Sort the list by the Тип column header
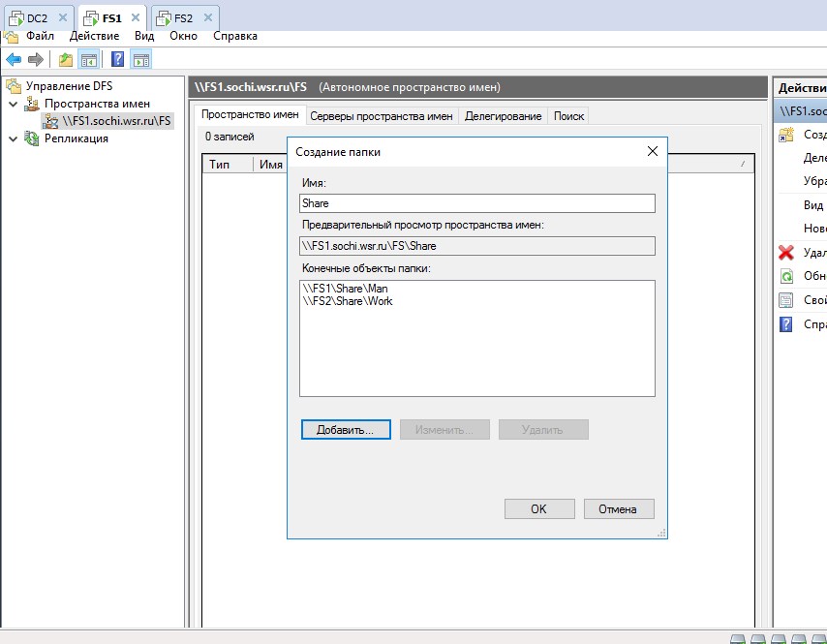Viewport: 827px width, 644px height. coord(228,164)
